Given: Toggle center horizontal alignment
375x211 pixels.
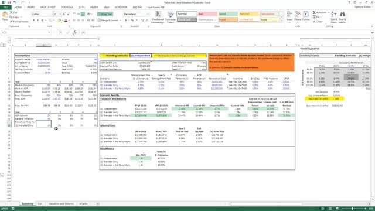Looking at the screenshot, I should click(78, 21).
